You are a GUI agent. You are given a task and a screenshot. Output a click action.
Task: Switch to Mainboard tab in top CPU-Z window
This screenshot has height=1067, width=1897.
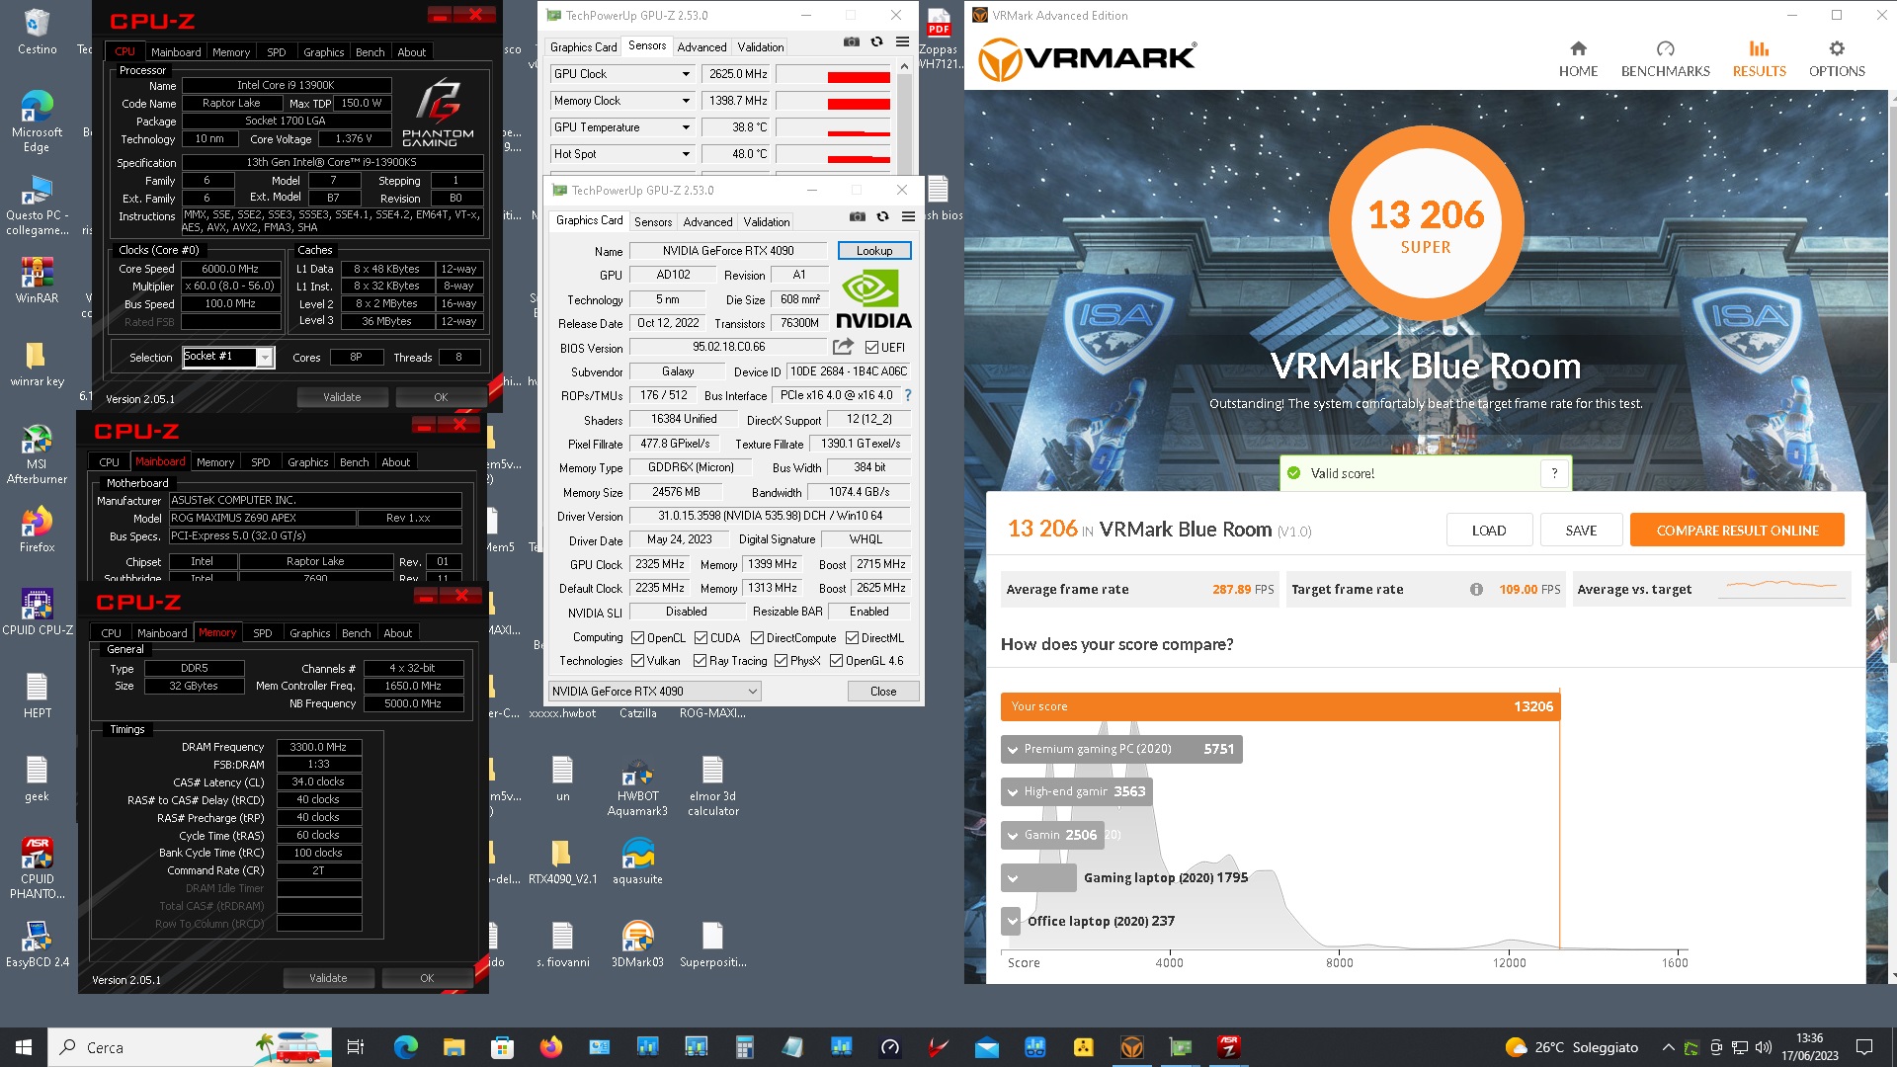[x=176, y=52]
